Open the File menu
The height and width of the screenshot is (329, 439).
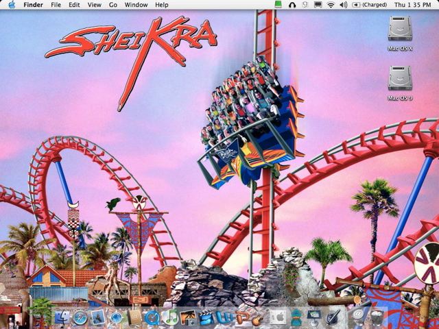(56, 5)
